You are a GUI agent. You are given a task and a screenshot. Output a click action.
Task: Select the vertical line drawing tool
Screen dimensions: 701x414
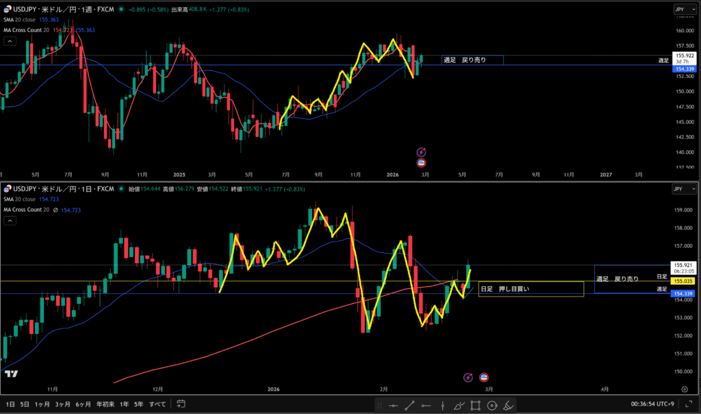(442, 404)
